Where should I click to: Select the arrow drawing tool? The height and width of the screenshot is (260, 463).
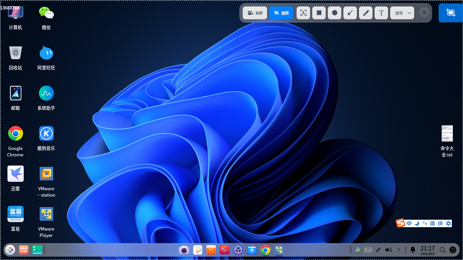click(x=350, y=13)
